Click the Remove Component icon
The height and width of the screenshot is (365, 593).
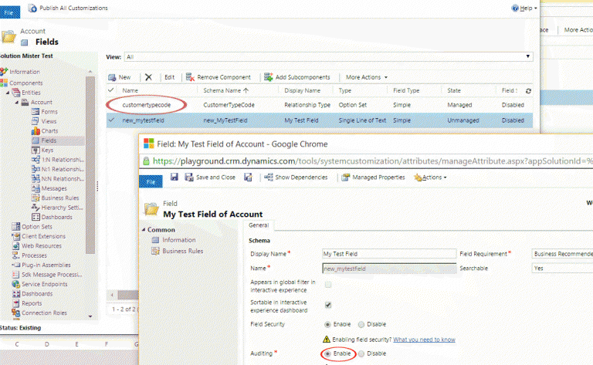[190, 77]
